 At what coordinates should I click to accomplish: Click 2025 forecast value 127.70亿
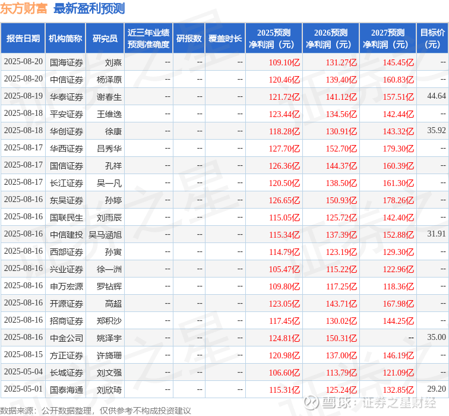(284, 149)
